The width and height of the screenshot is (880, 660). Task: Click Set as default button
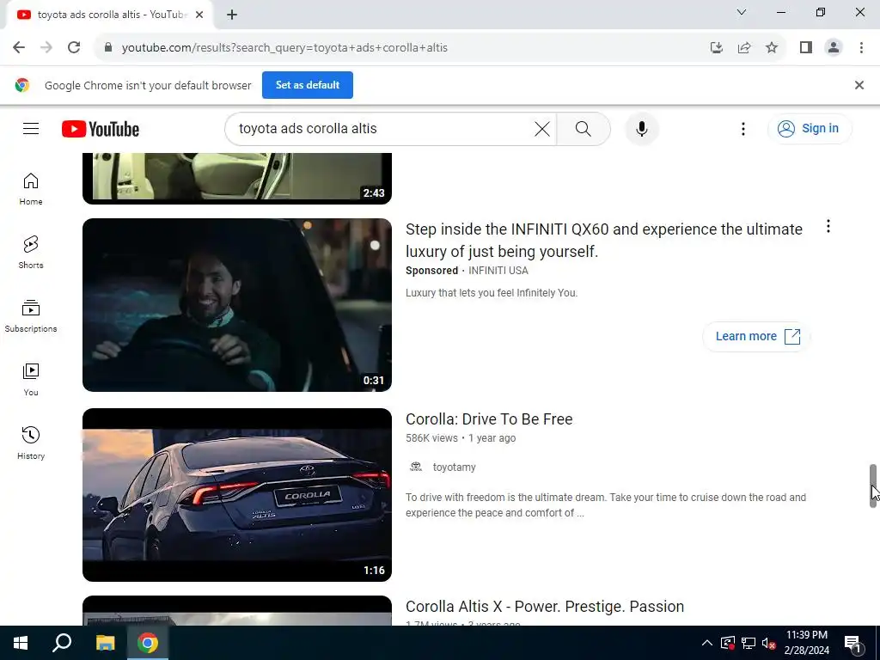pyautogui.click(x=307, y=85)
